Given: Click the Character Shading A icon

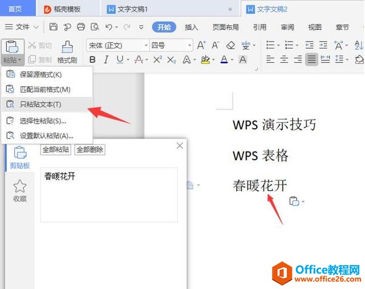Looking at the screenshot, I should point(243,60).
